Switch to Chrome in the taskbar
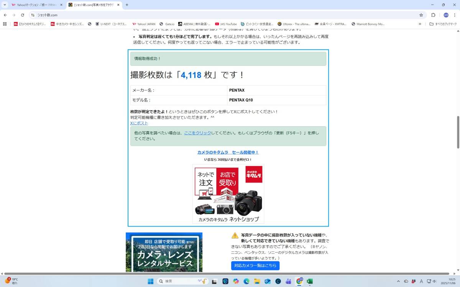The height and width of the screenshot is (287, 460). [299, 281]
